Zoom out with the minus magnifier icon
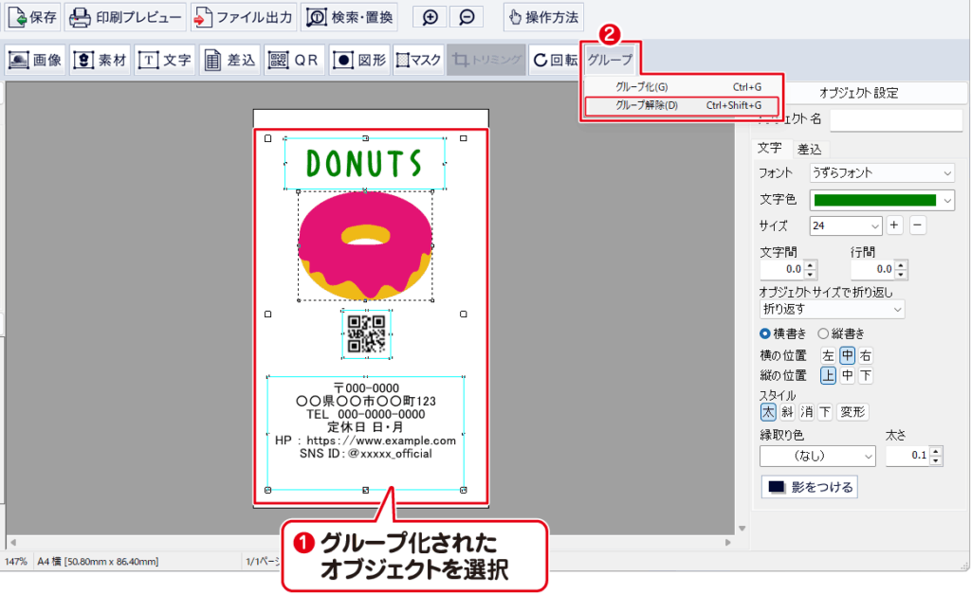971x594 pixels. click(466, 17)
